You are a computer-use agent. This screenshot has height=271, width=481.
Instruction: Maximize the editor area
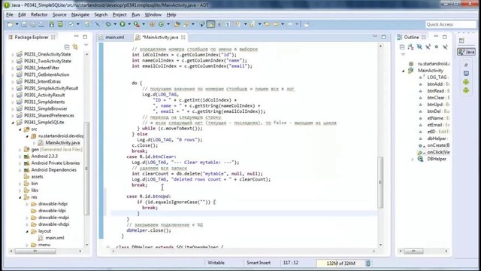point(383,37)
